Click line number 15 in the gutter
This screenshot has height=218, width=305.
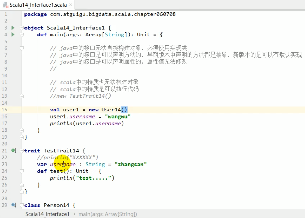pyautogui.click(x=4, y=110)
